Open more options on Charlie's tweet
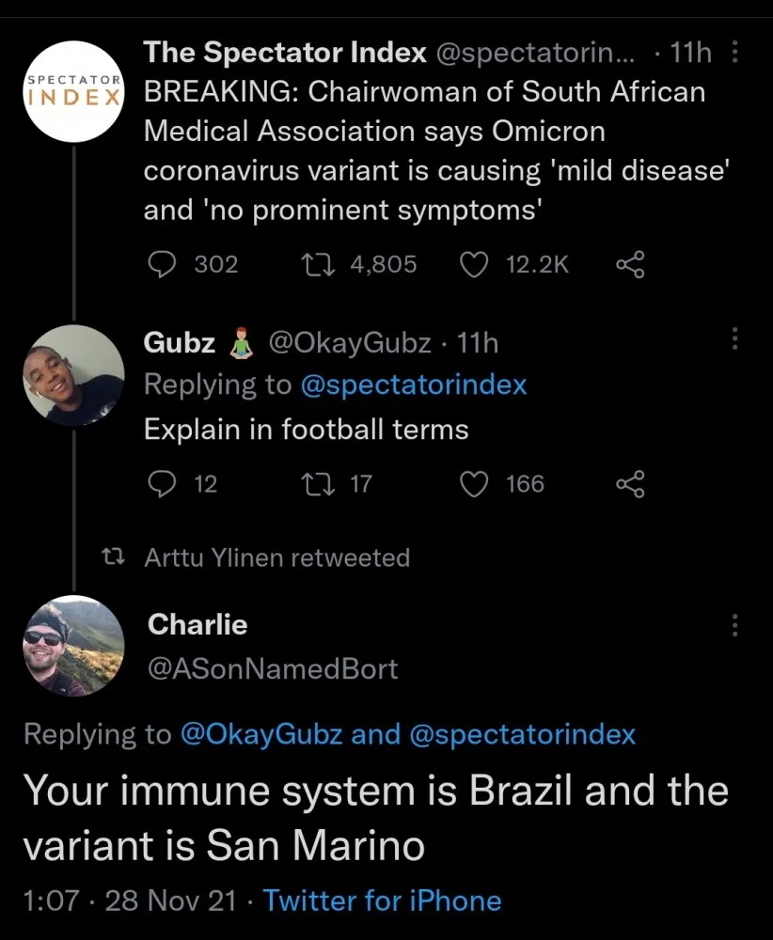Viewport: 773px width, 940px height. click(x=735, y=626)
